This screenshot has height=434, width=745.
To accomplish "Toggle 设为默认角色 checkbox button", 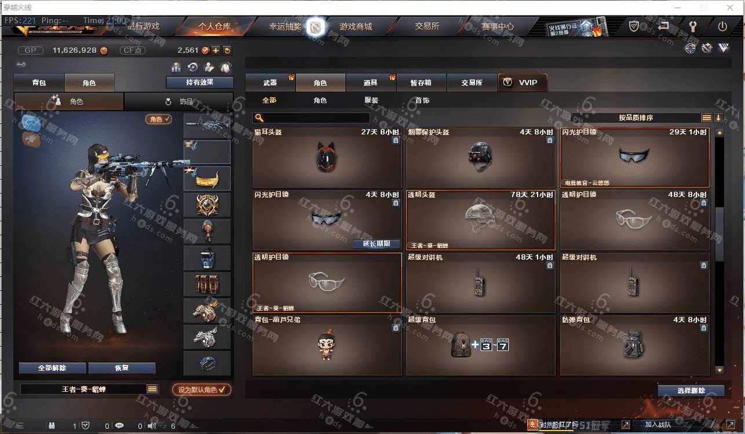I will click(x=202, y=390).
